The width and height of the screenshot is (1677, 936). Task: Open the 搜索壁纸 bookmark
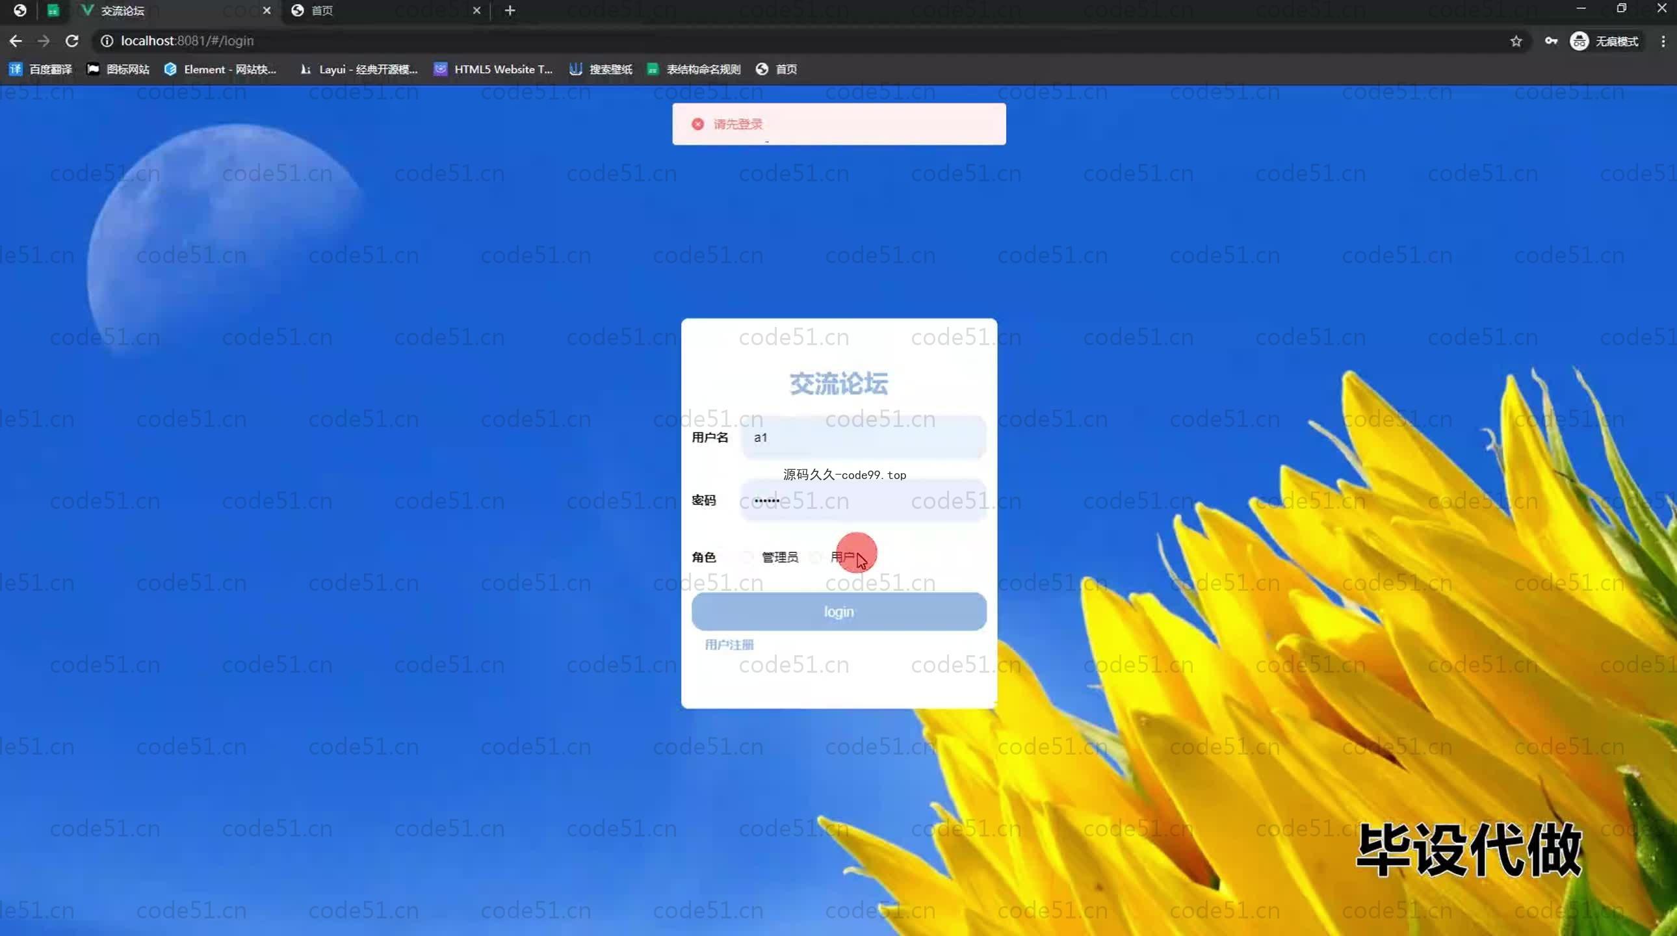(601, 69)
